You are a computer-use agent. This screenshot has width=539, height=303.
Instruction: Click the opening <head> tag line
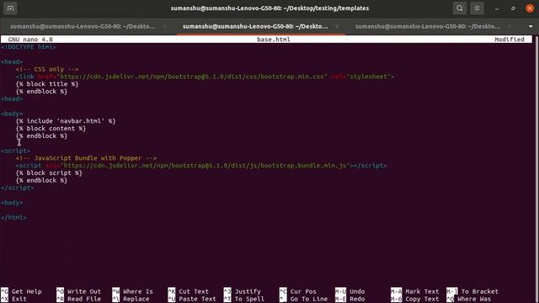12,61
